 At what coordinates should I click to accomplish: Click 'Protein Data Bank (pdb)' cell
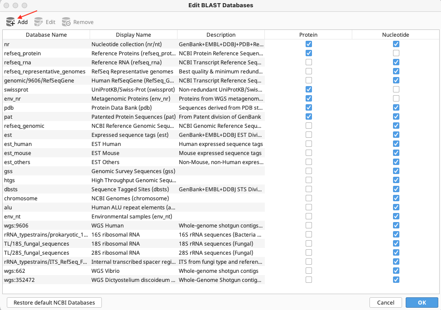coord(134,107)
